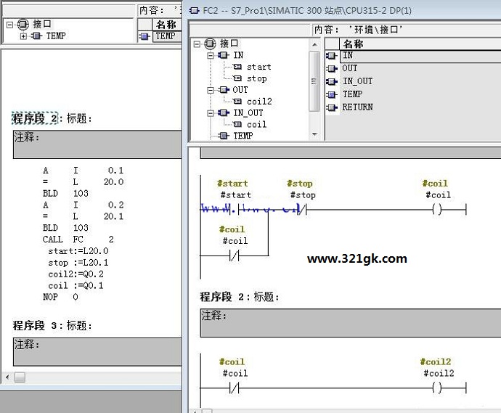The width and height of the screenshot is (501, 413).
Task: Click the = L 20.0 statement line
Action: coord(83,182)
